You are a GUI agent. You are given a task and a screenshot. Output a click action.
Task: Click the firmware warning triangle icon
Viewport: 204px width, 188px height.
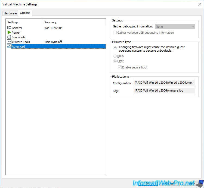point(115,47)
